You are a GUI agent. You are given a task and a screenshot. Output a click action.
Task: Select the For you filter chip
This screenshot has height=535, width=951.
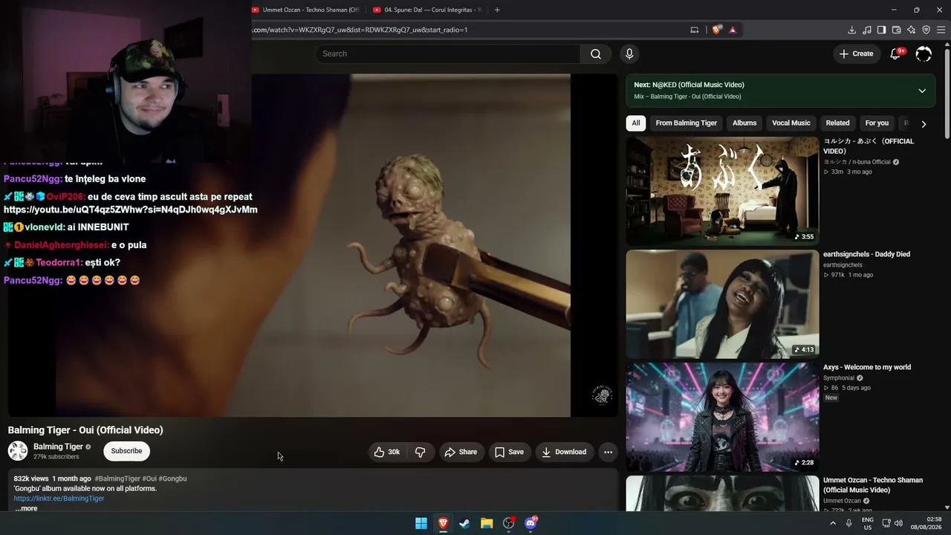877,123
